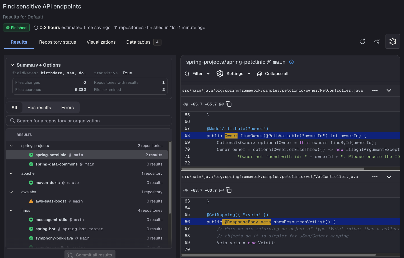Screen dimensions: 404x258
Task: Select the spring-bot repository row
Action: 87,229
